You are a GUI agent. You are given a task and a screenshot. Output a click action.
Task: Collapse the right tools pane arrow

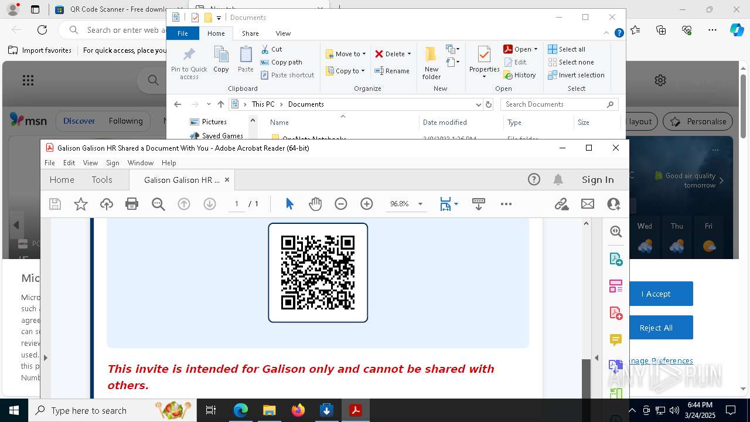click(x=596, y=358)
